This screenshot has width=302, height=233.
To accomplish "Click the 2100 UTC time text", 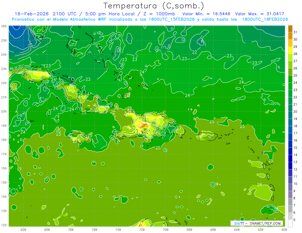I will tap(65, 14).
